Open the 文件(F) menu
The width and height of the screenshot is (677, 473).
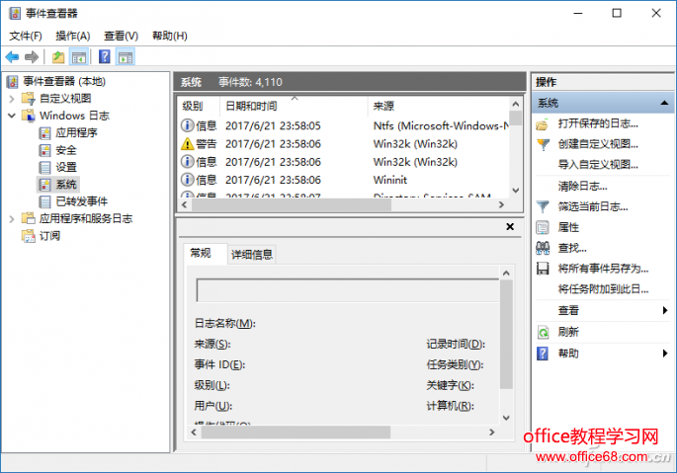(x=26, y=36)
